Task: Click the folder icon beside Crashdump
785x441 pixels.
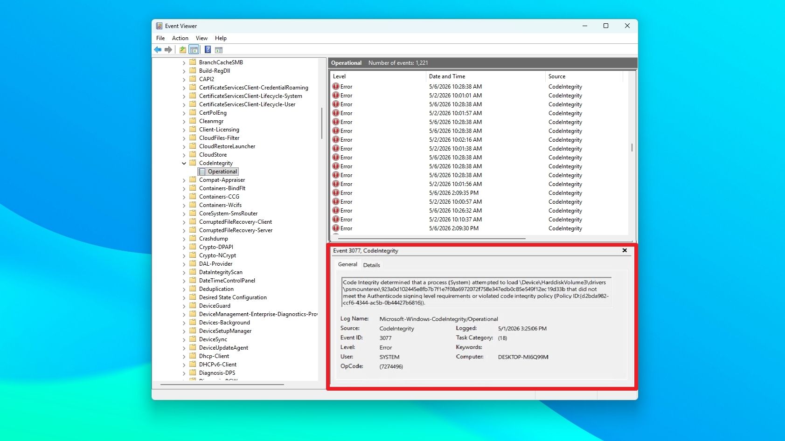Action: [193, 238]
